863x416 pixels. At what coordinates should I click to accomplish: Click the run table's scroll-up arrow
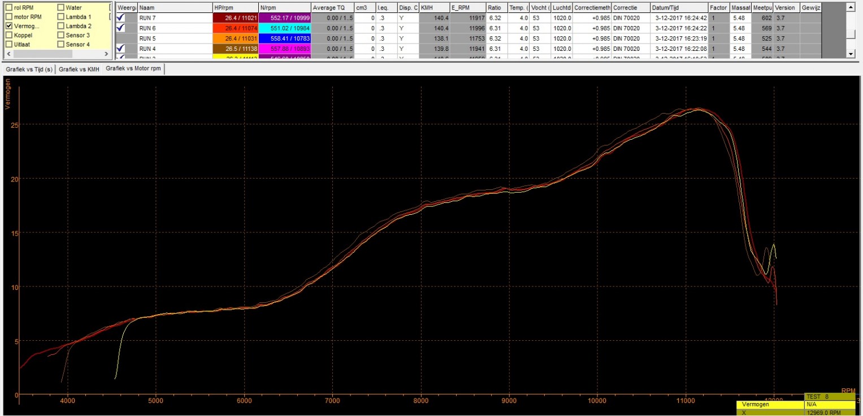click(x=852, y=6)
